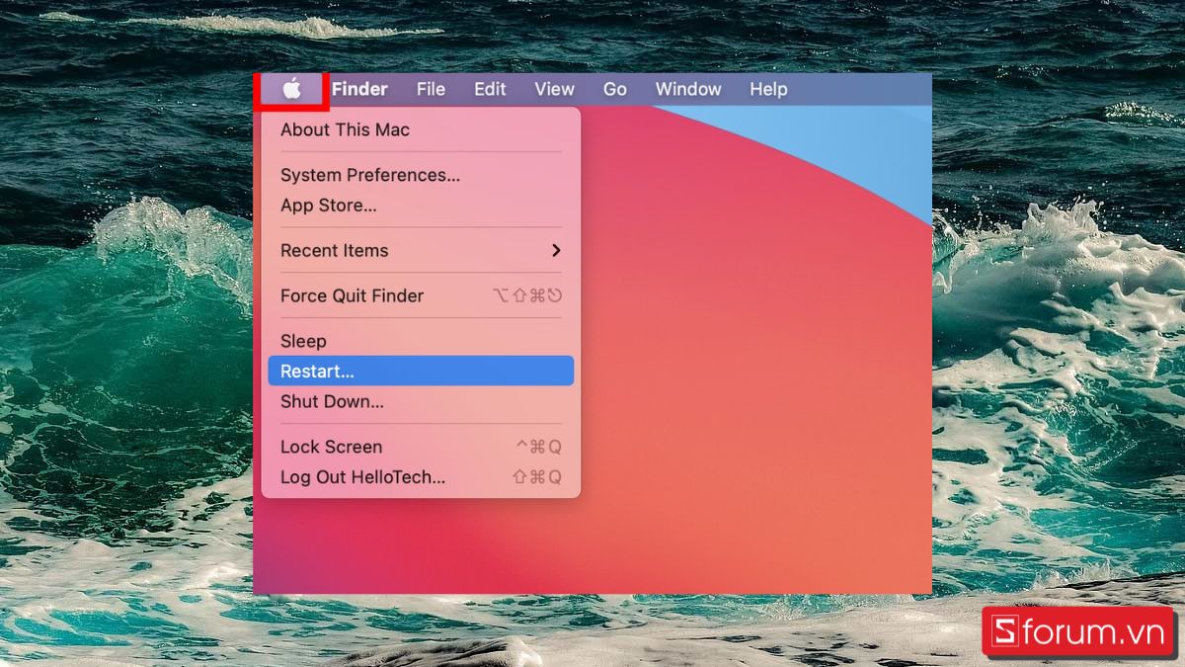Viewport: 1185px width, 667px height.
Task: Open the Finder menu
Action: (359, 89)
